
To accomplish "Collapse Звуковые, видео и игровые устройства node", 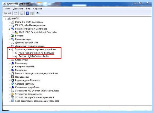I will (9, 50).
